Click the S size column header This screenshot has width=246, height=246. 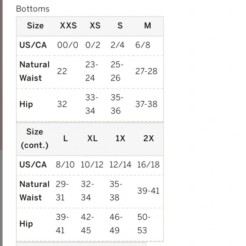click(120, 25)
